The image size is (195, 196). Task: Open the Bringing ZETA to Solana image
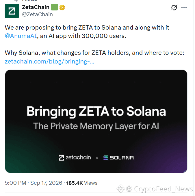coord(96,121)
